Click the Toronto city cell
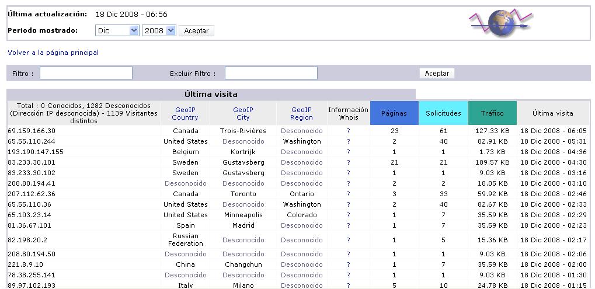This screenshot has height=289, width=595. click(243, 194)
